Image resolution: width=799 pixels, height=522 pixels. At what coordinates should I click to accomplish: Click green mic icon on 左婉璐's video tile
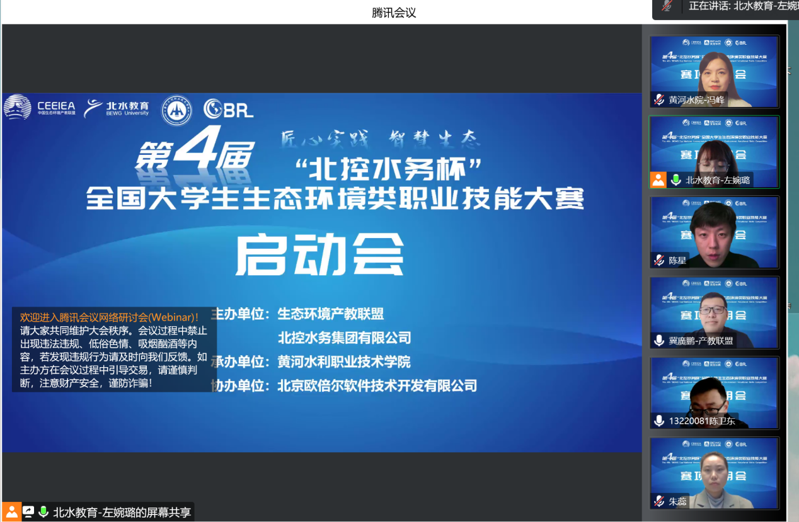point(675,180)
